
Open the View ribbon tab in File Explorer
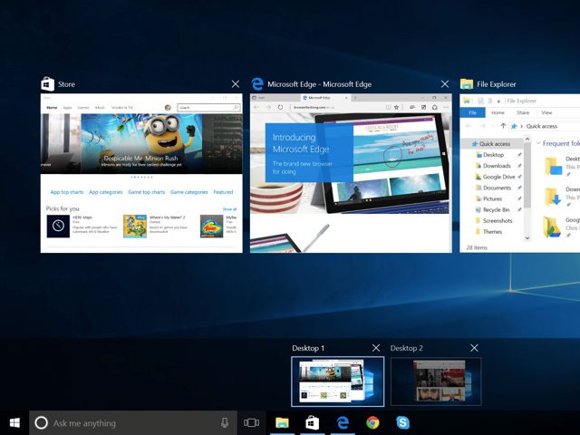546,112
